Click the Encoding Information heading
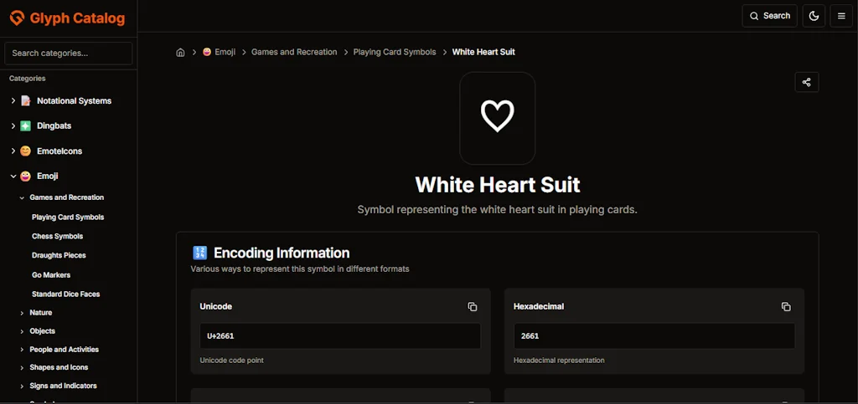 tap(282, 253)
